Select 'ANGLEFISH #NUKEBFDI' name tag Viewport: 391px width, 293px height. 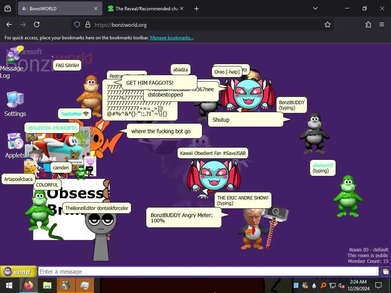pyautogui.click(x=52, y=128)
